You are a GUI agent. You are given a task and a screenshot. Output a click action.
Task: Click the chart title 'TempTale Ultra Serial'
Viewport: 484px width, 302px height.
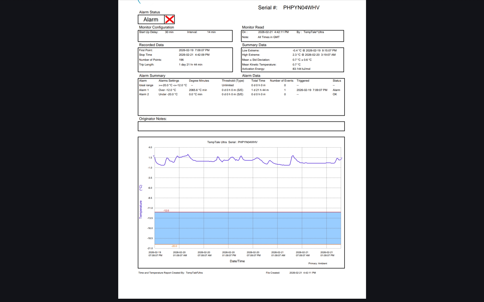tap(232, 142)
